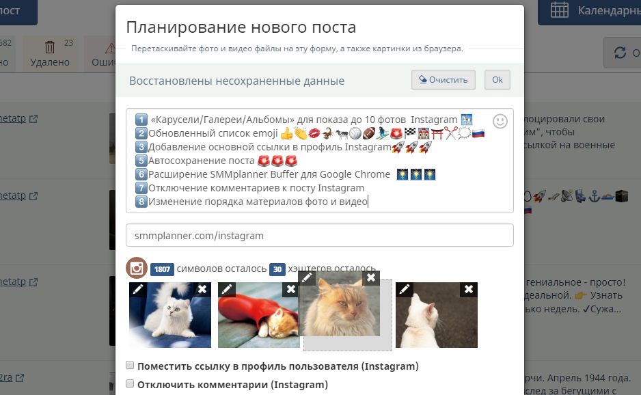Enable Отключить комментарии (Instagram) checkbox
Viewport: 641px width, 395px height.
pyautogui.click(x=128, y=383)
